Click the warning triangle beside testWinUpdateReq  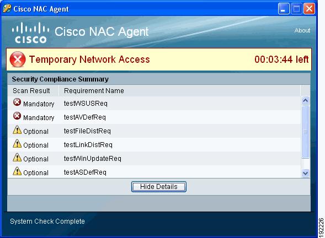point(17,158)
